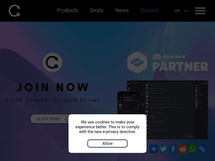Image resolution: width=215 pixels, height=161 pixels.
Task: Share the page on Twitter
Action: [x=163, y=149]
